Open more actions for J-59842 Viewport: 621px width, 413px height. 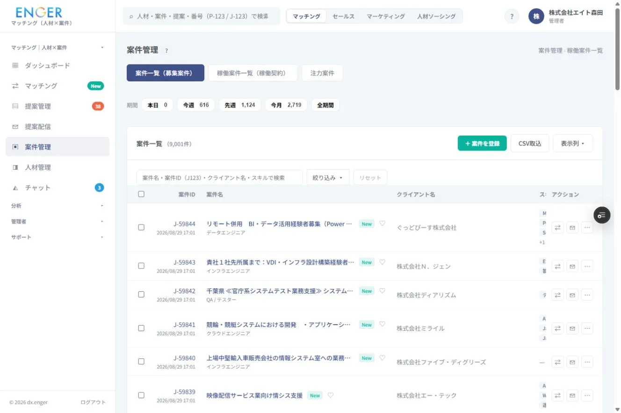(587, 295)
